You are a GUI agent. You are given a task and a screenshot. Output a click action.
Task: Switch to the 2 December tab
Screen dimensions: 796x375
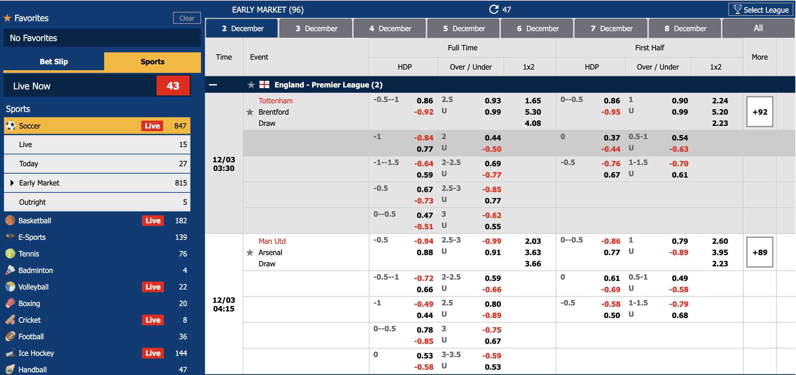242,28
